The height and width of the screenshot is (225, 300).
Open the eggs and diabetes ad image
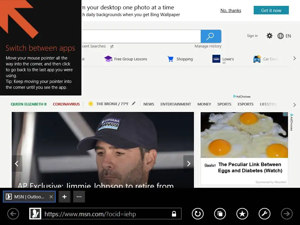pos(244,135)
